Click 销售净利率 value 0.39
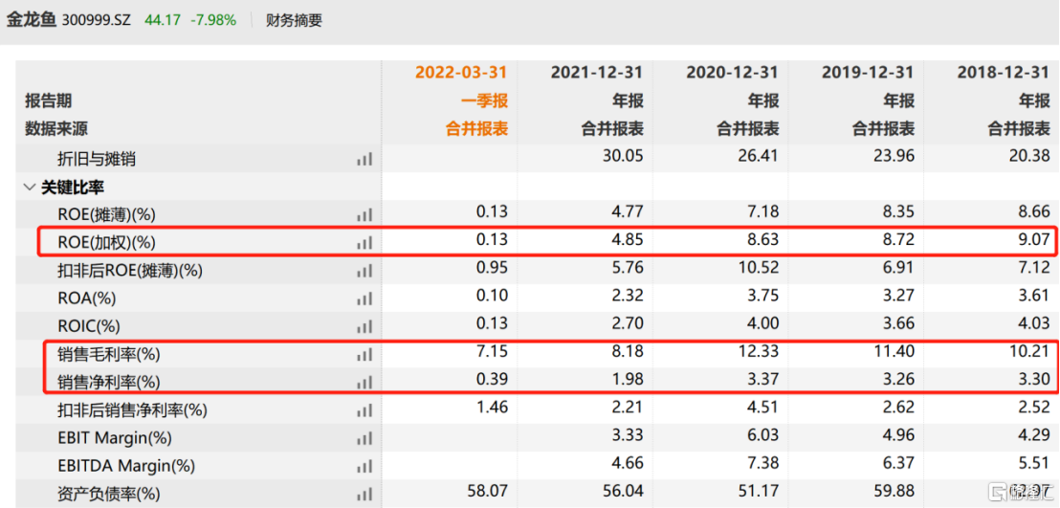This screenshot has width=1060, height=508. (493, 382)
